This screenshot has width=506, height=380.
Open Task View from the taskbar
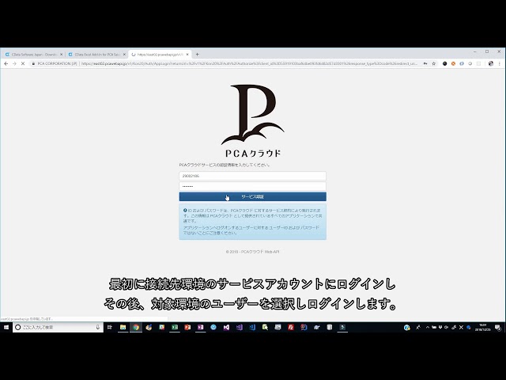(110, 327)
